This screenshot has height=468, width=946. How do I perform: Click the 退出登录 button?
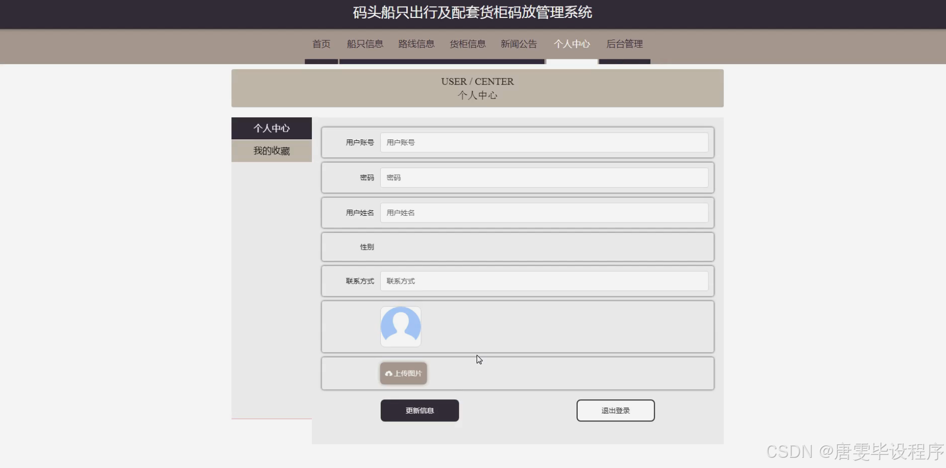616,411
